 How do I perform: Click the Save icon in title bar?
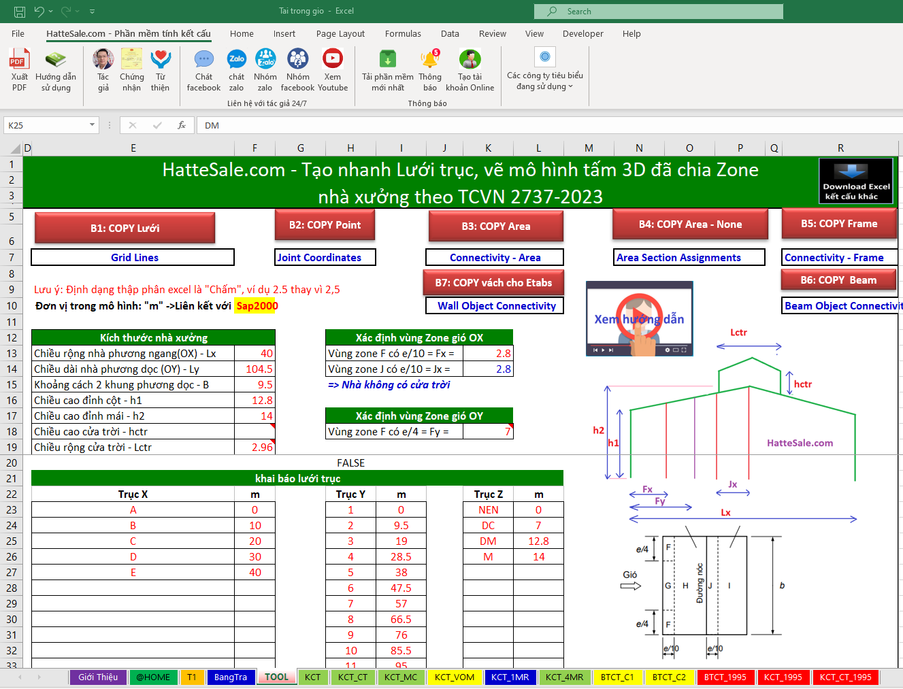pyautogui.click(x=20, y=12)
